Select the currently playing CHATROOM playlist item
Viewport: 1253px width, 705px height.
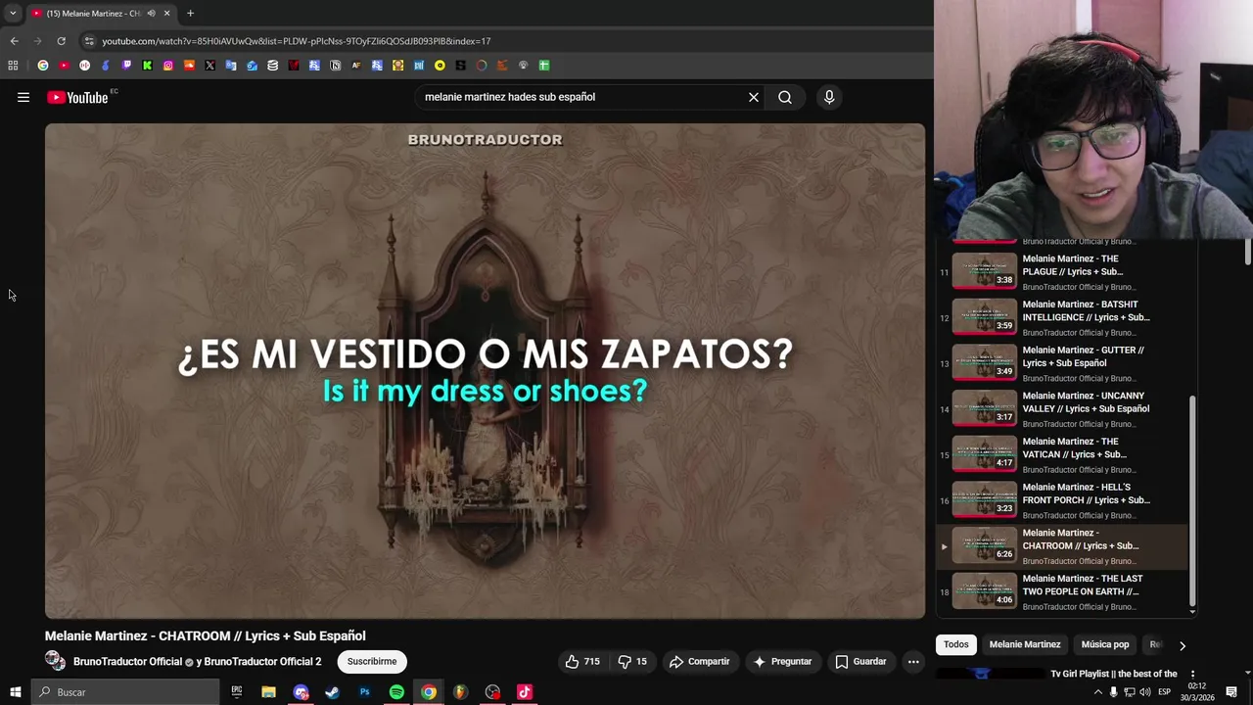pos(1062,546)
